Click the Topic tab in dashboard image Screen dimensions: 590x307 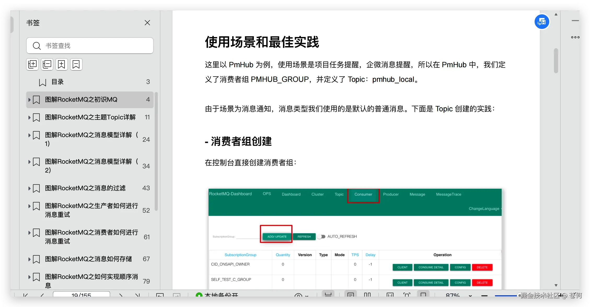[339, 194]
